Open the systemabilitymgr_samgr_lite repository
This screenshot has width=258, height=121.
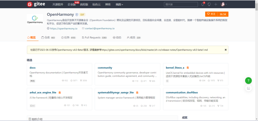coord(116,92)
